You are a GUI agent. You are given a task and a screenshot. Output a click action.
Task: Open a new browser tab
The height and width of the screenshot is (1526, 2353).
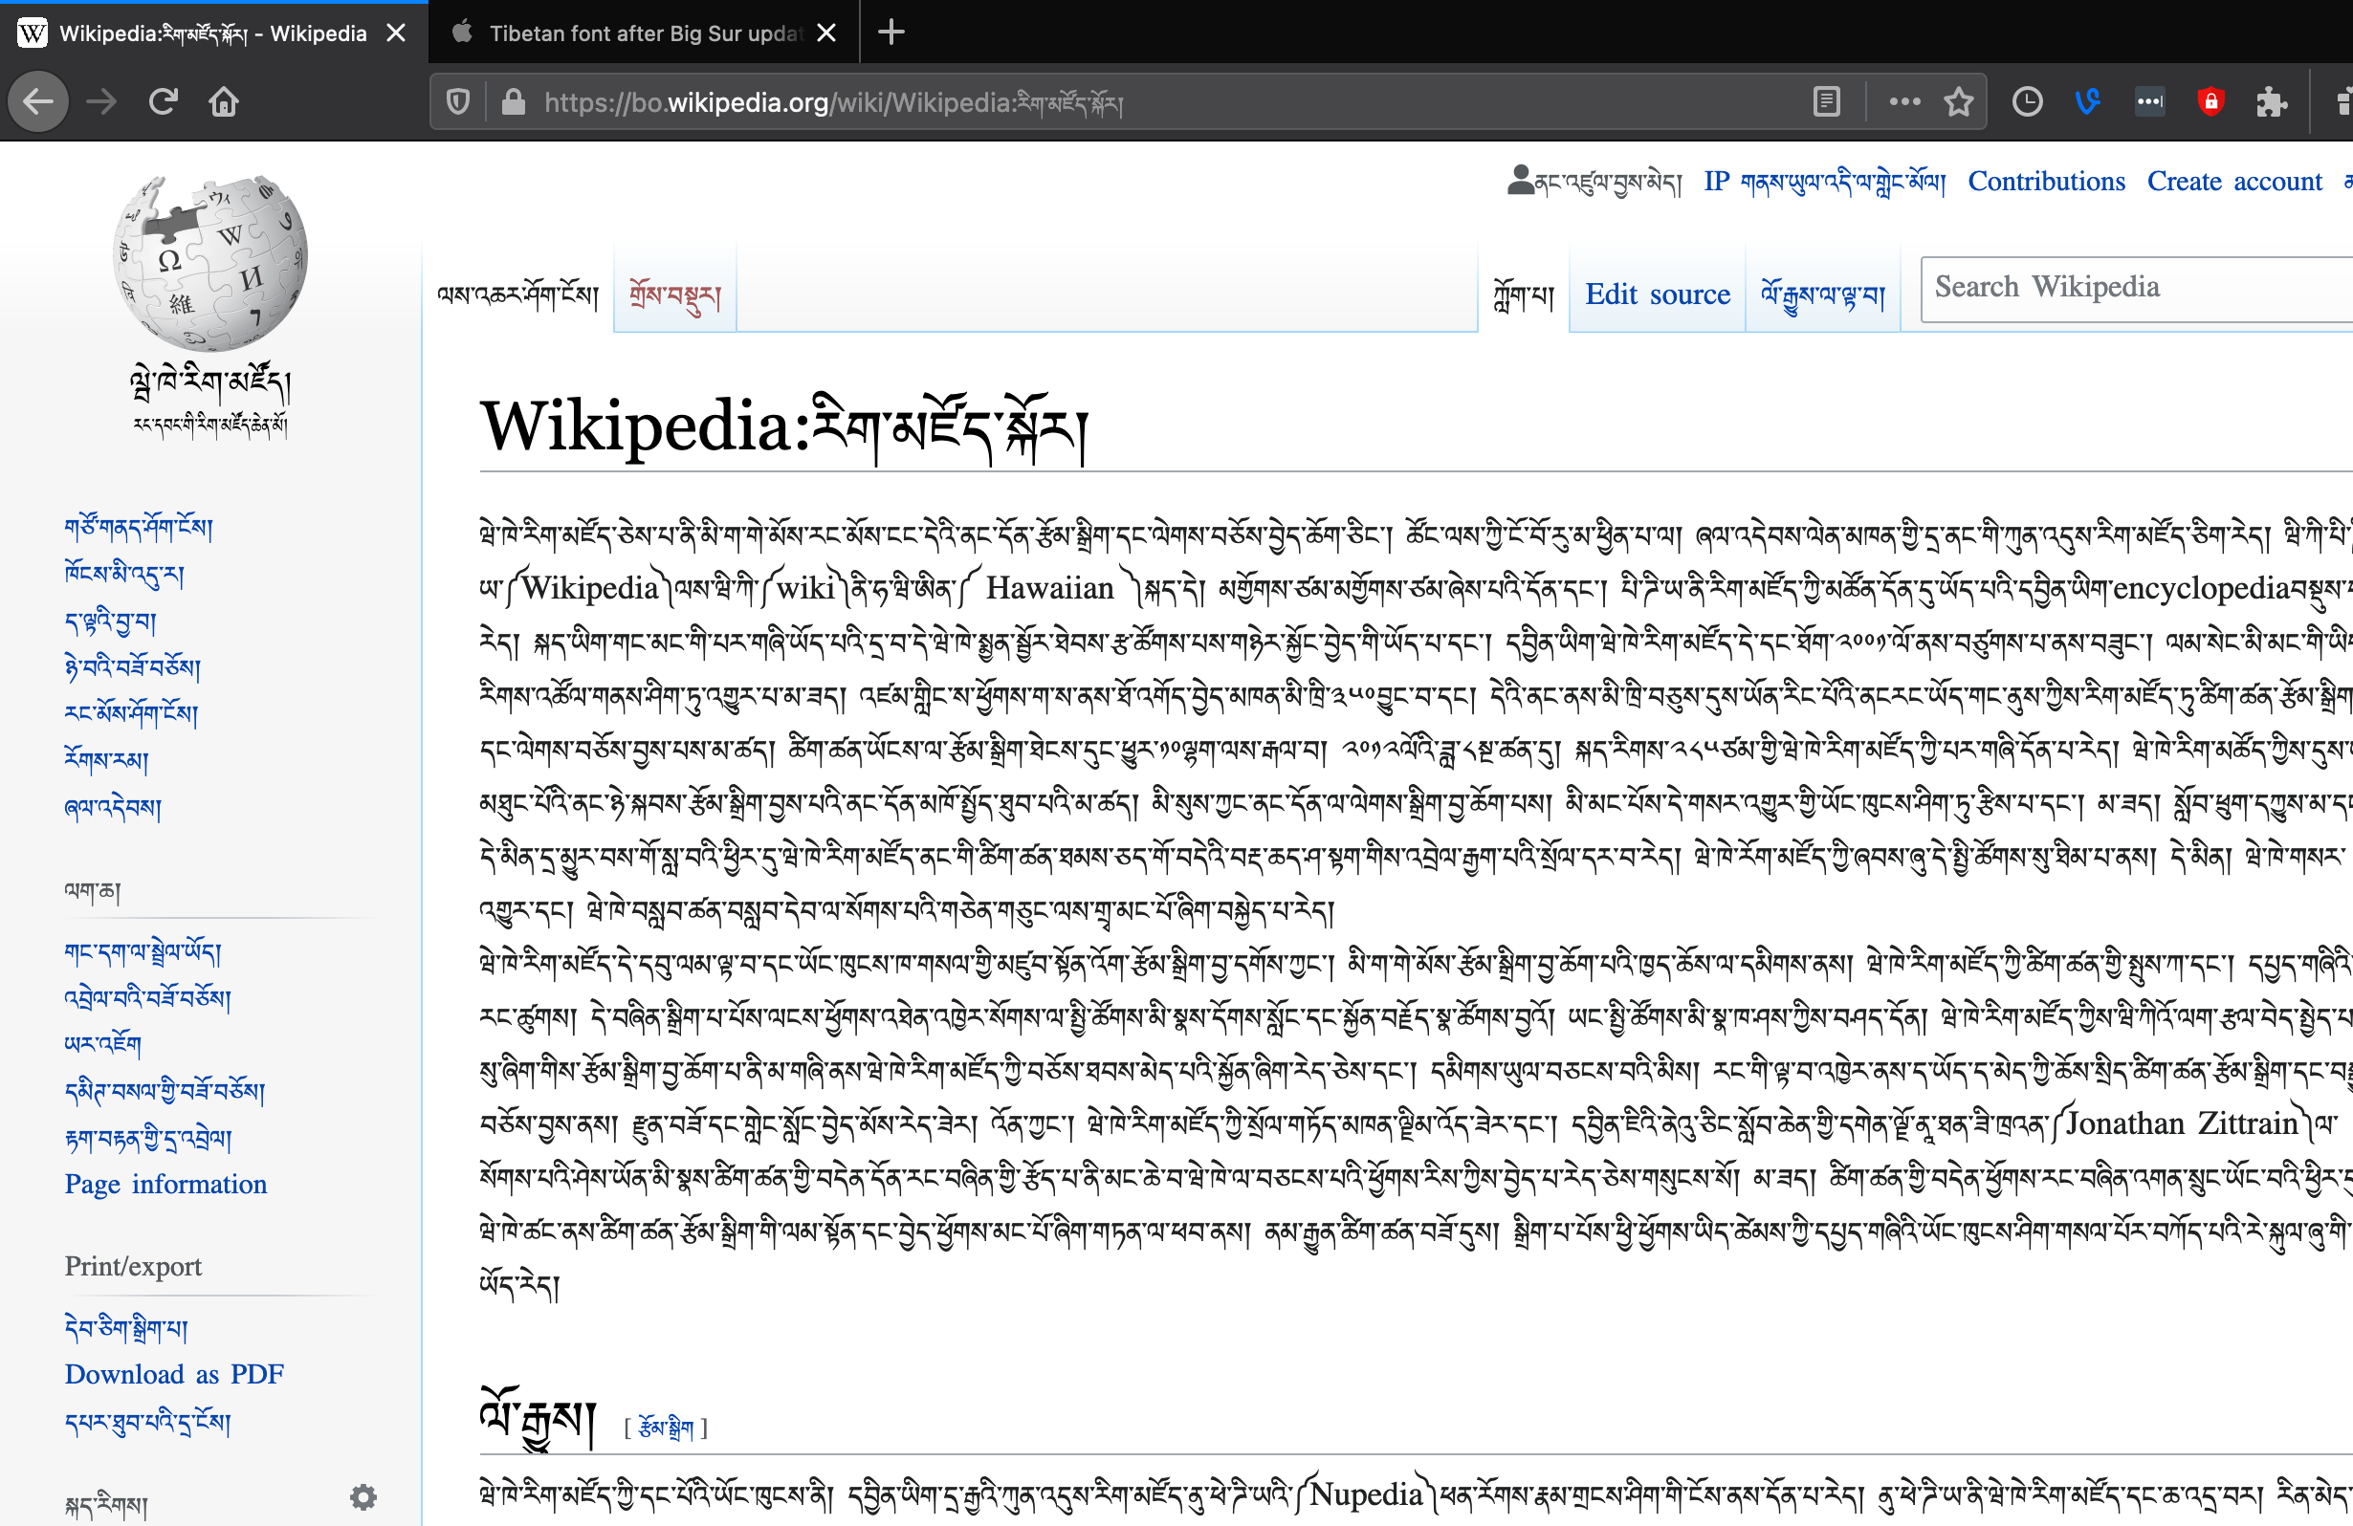[x=891, y=33]
